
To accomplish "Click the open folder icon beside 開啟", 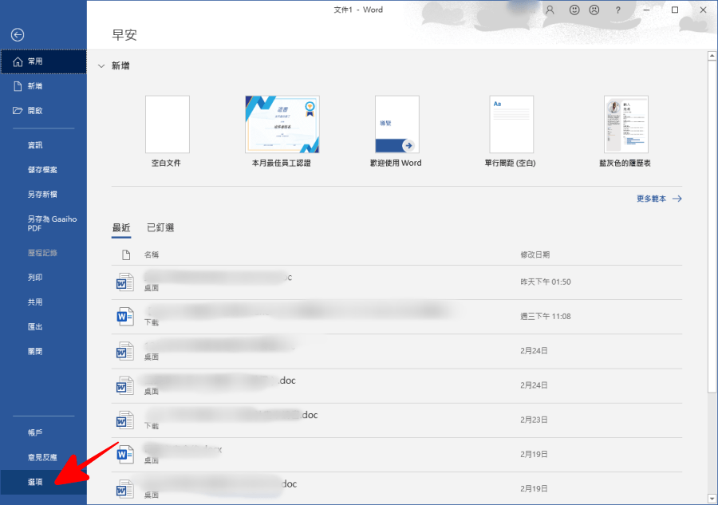I will (x=18, y=110).
